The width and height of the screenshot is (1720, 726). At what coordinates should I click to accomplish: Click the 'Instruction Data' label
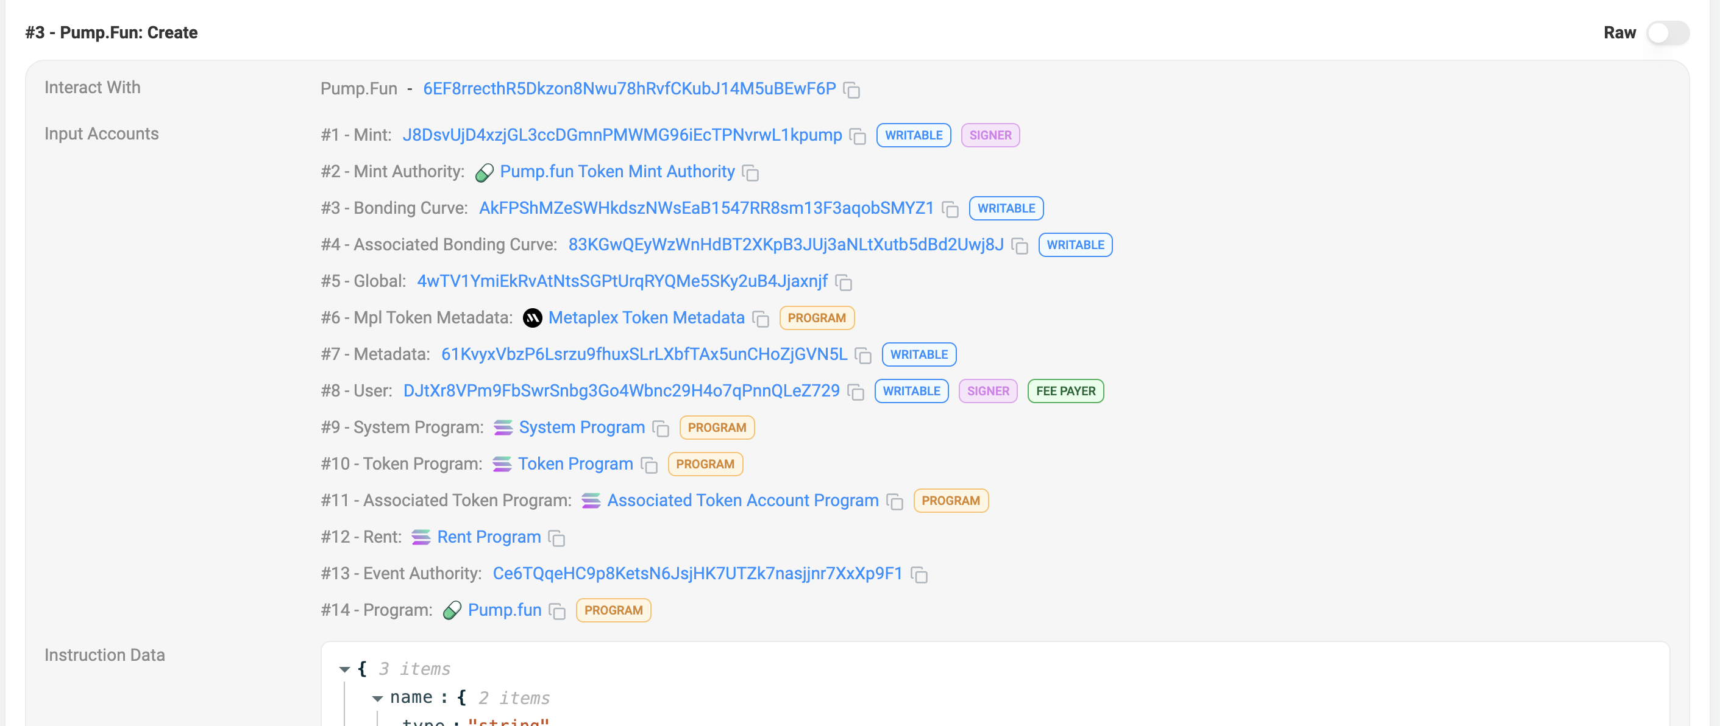tap(105, 655)
